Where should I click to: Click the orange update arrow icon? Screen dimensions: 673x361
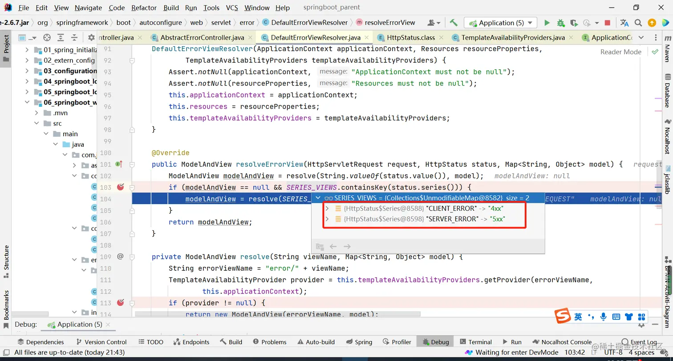click(652, 23)
